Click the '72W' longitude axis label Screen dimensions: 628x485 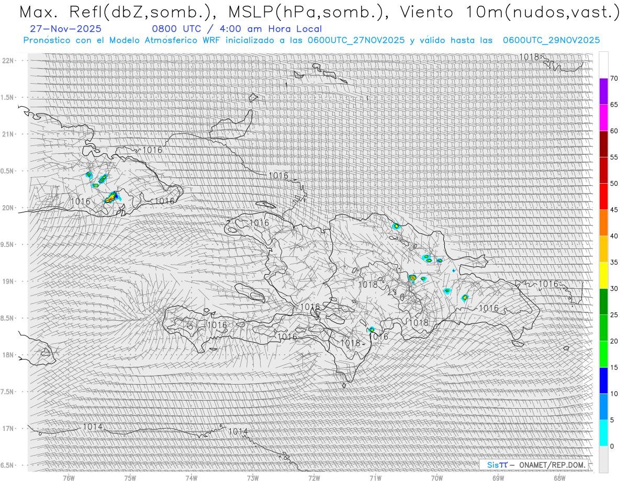pos(314,478)
